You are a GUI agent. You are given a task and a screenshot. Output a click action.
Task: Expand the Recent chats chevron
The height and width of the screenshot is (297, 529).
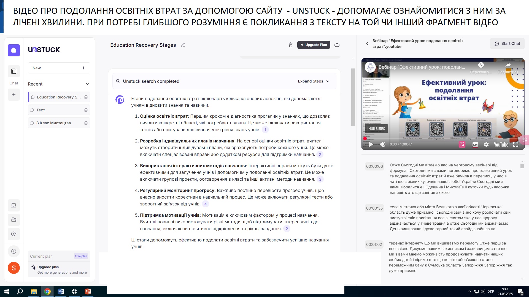click(x=88, y=84)
